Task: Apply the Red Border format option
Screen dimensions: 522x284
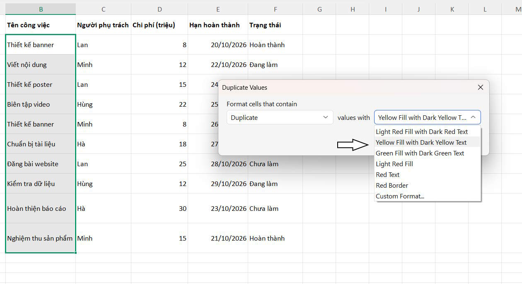Action: tap(428, 186)
